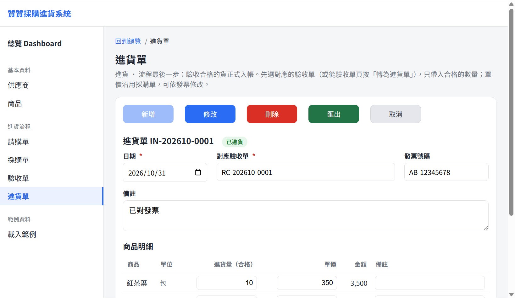The width and height of the screenshot is (515, 298).
Task: Select 進貨單 in sidebar
Action: (52, 196)
